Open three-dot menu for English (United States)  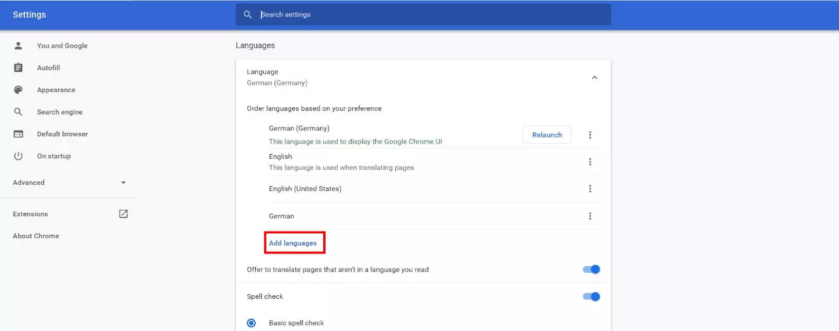[590, 189]
